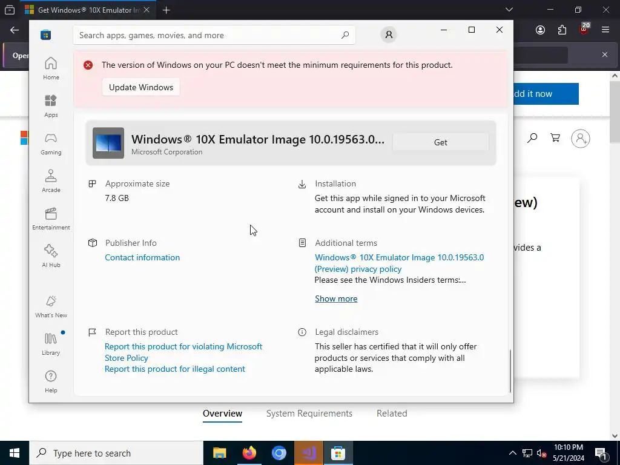Open the notification center icon
Screen dimensions: 620x465
coord(601,453)
